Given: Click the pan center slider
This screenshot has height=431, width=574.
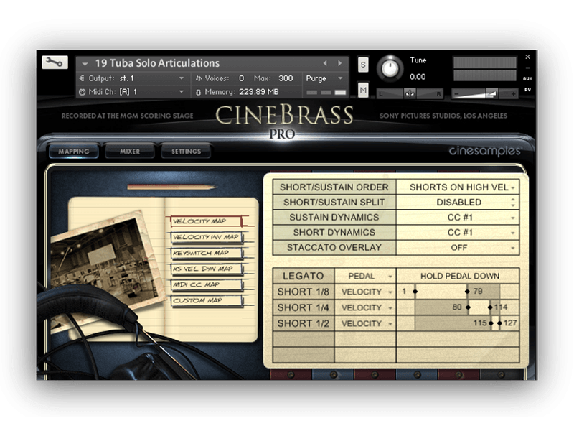Looking at the screenshot, I should click(410, 93).
